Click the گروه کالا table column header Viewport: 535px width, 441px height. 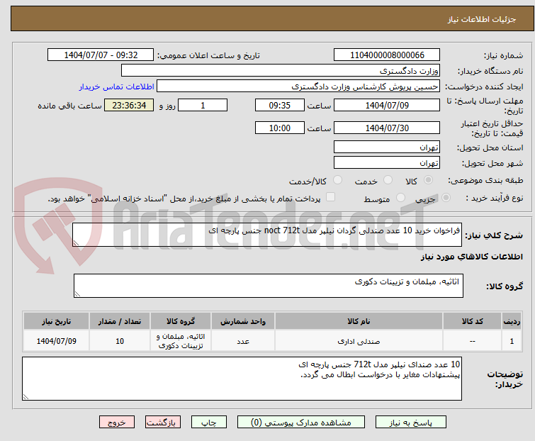(x=181, y=321)
